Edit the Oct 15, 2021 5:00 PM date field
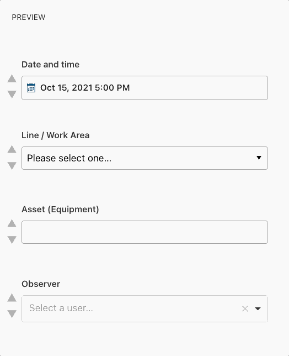289x356 pixels. pos(144,88)
